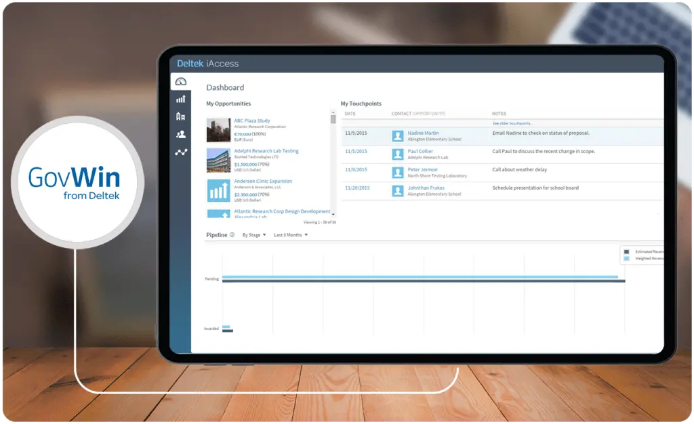Click the Pipeline info icon
Viewport: 694px width, 424px height.
[x=232, y=235]
